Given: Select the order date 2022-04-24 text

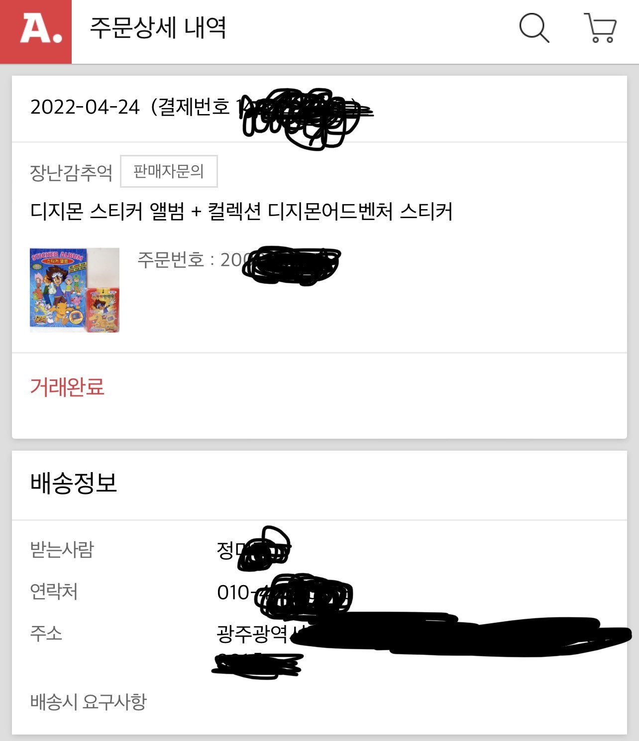Looking at the screenshot, I should coord(85,107).
